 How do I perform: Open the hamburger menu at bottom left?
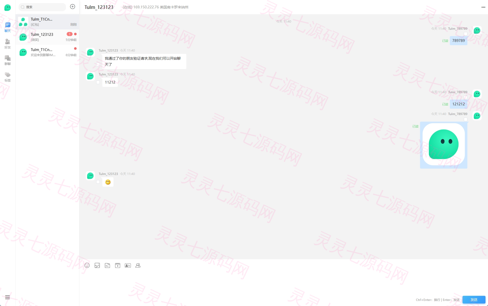tap(7, 297)
